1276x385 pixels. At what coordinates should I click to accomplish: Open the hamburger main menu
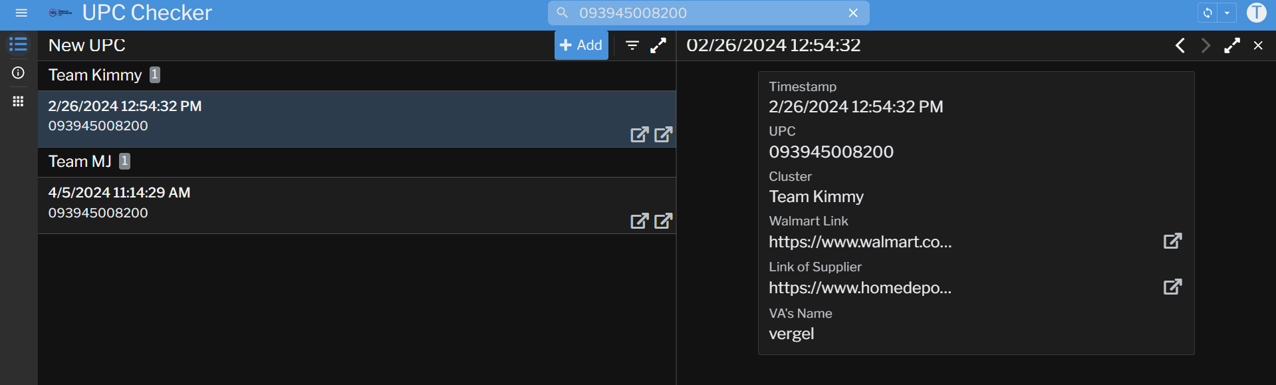(x=21, y=13)
